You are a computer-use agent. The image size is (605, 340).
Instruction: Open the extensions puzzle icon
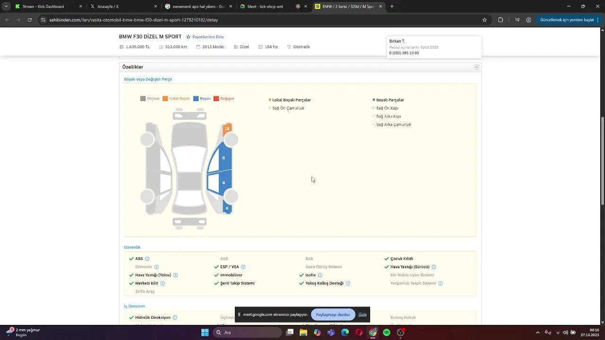(501, 20)
